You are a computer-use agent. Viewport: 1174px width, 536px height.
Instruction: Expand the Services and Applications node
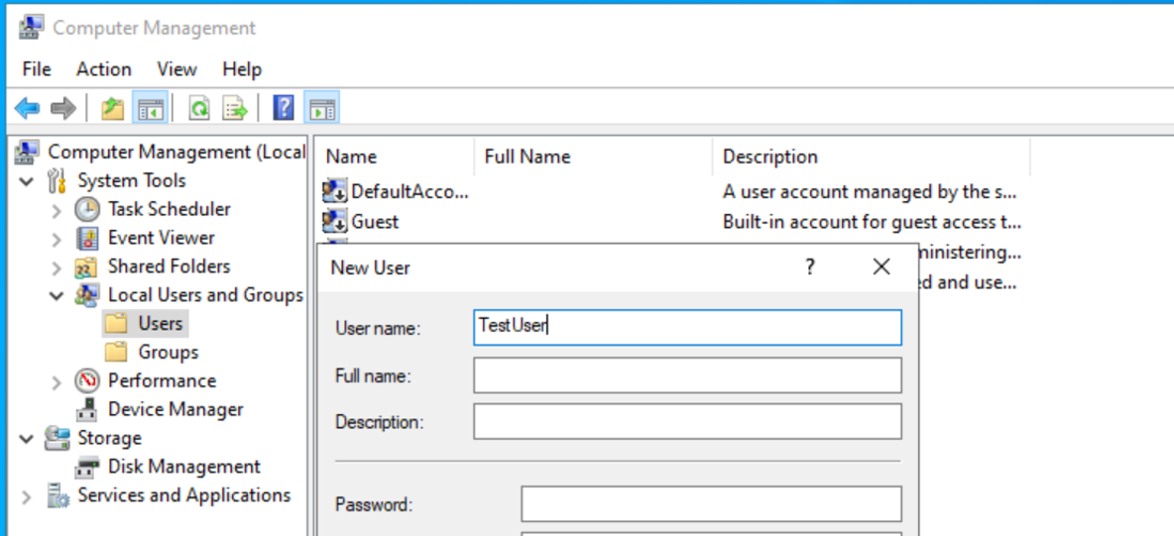[27, 495]
